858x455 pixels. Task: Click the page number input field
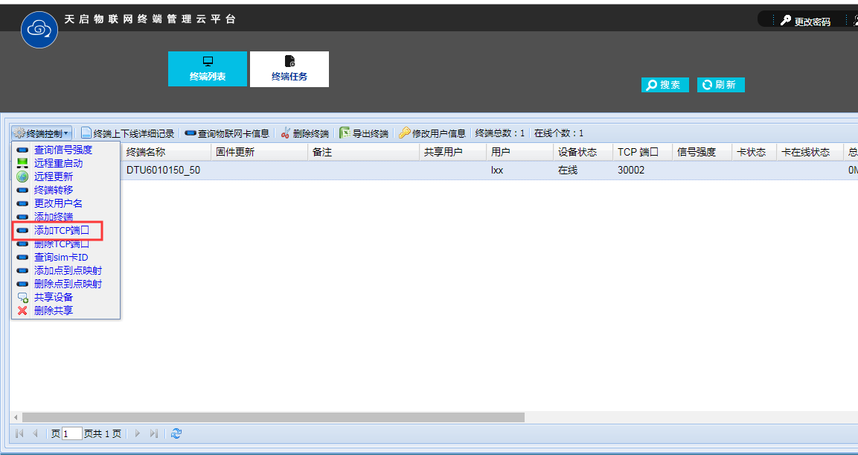point(72,433)
